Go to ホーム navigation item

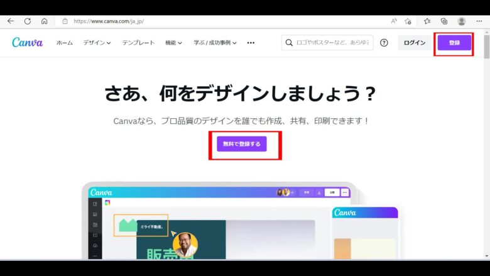64,43
